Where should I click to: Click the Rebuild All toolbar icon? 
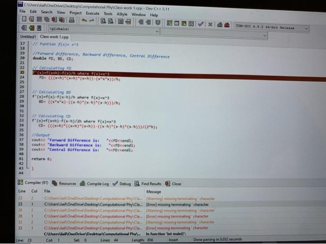coord(191,24)
